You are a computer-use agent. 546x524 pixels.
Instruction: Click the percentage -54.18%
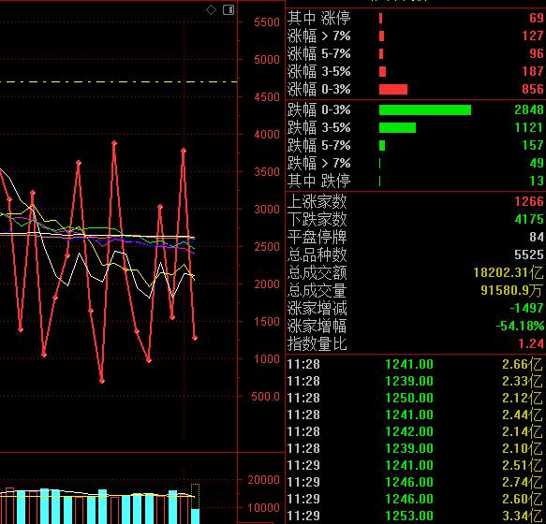520,326
